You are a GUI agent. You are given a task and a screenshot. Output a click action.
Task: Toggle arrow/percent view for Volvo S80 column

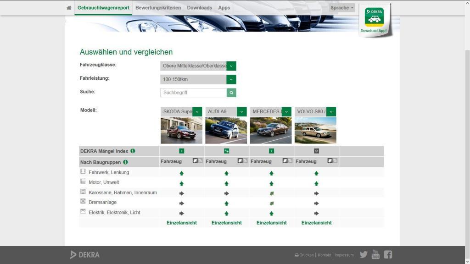tap(332, 161)
